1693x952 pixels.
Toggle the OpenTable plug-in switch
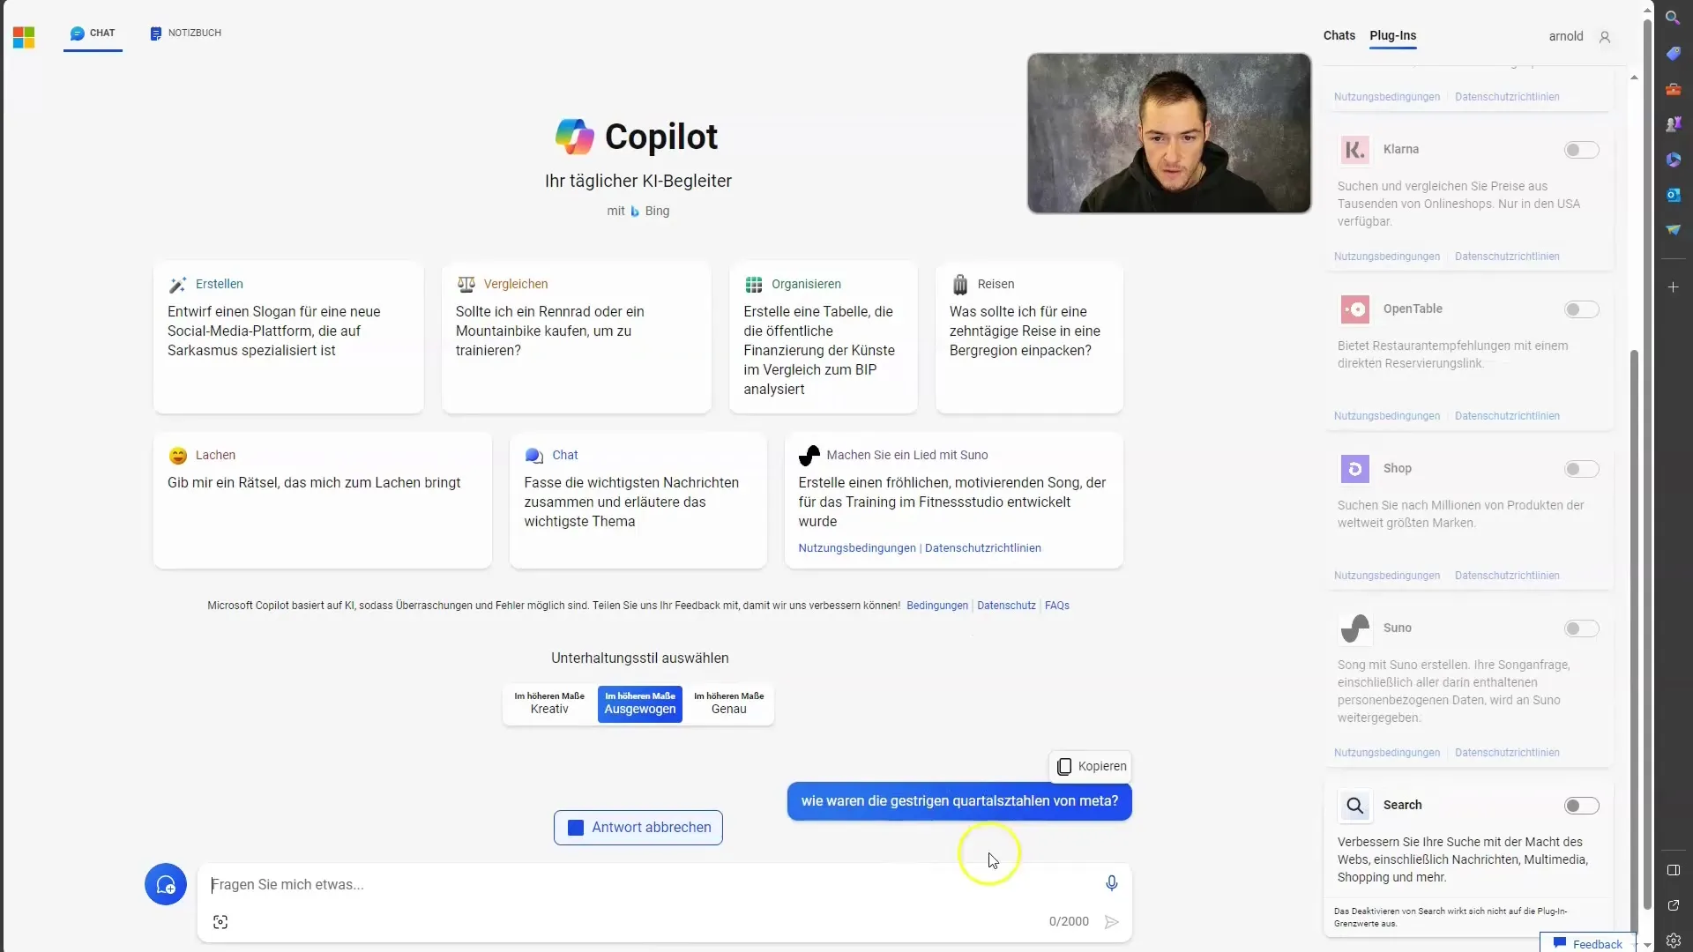click(1580, 308)
